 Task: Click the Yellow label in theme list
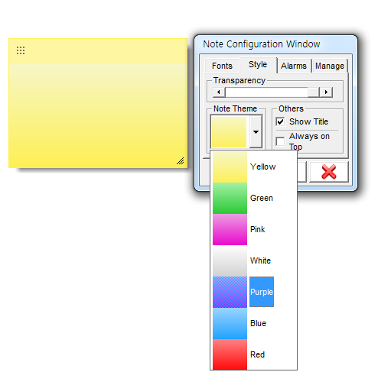[x=262, y=167]
